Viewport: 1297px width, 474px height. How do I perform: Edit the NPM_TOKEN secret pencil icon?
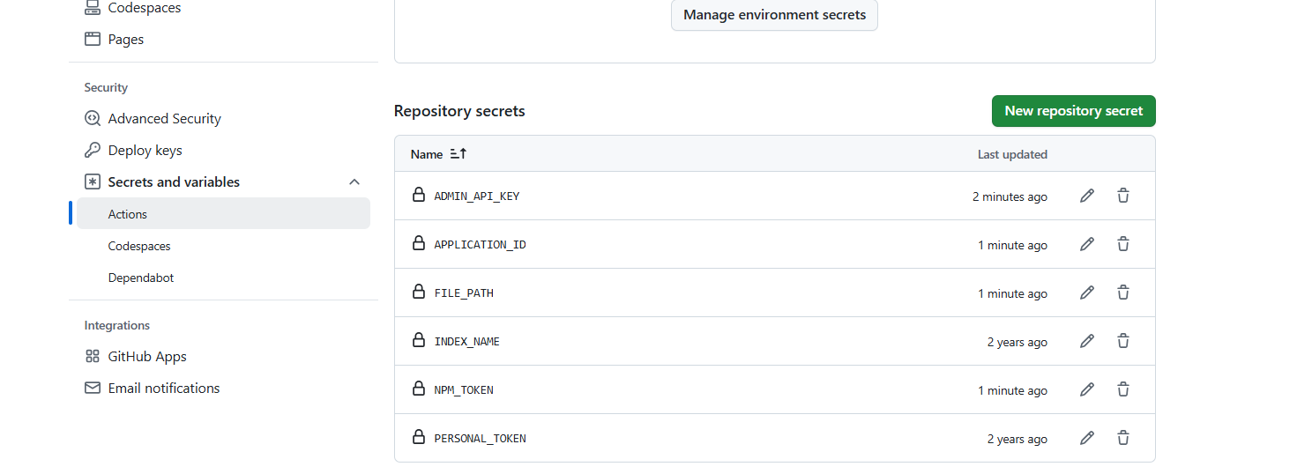point(1087,389)
